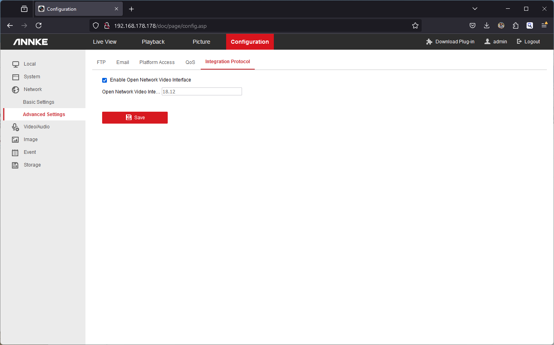Open the Firefox downloads panel
Image resolution: width=554 pixels, height=345 pixels.
(486, 26)
